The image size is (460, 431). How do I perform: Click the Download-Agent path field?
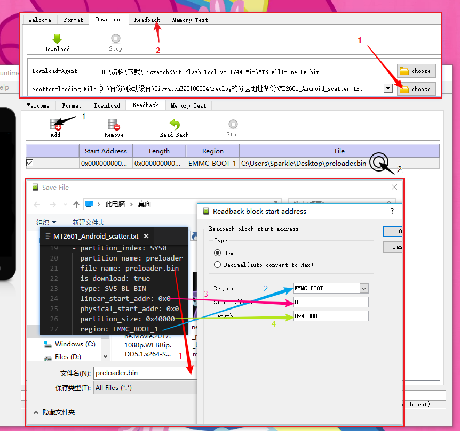tap(246, 72)
